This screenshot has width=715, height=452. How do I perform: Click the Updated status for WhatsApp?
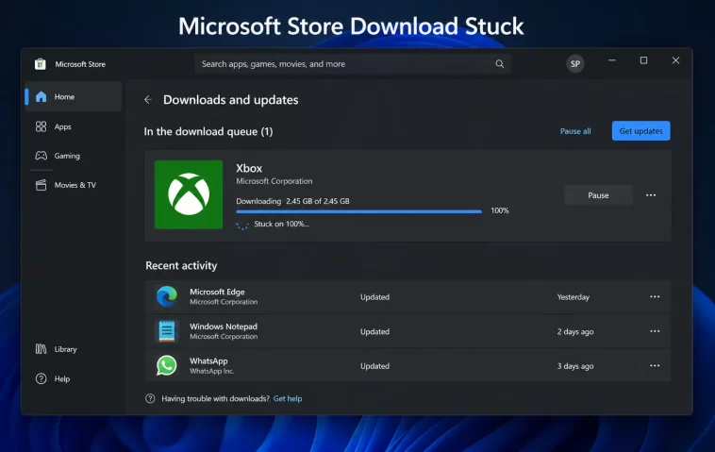pos(374,366)
